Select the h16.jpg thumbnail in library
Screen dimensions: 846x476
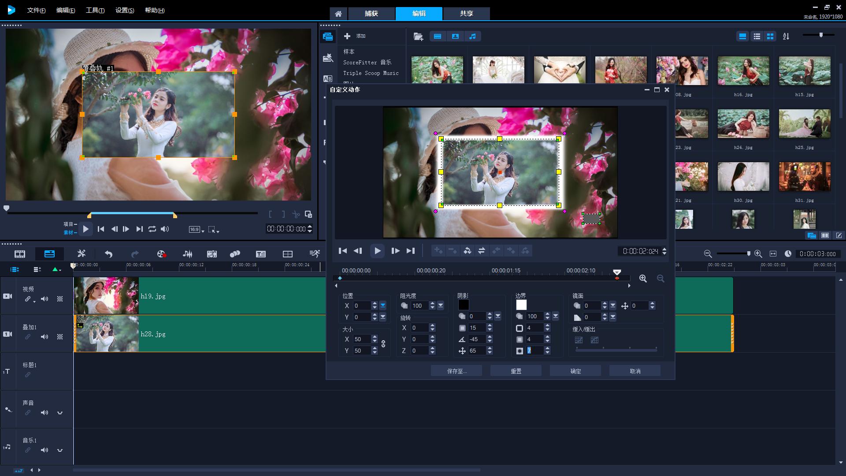(x=743, y=71)
